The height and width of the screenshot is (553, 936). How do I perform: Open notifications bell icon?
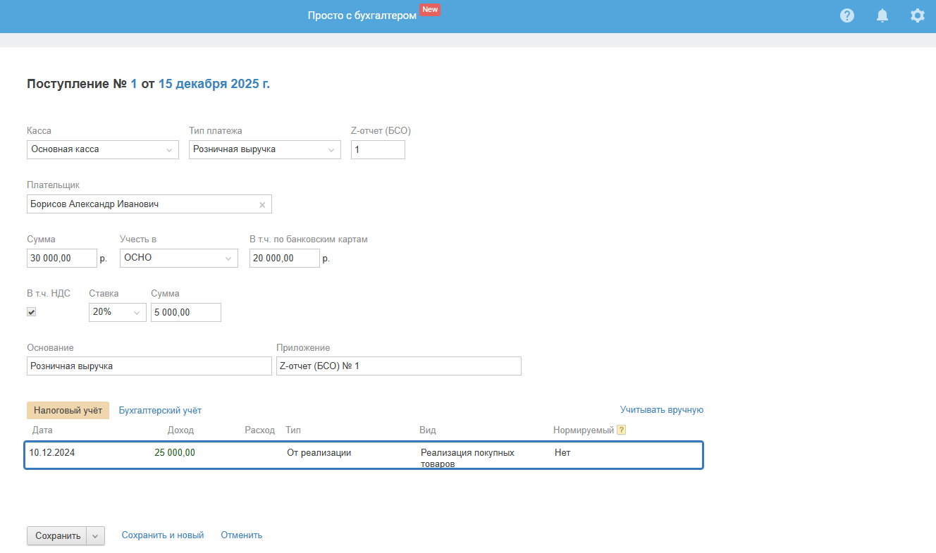[x=882, y=15]
